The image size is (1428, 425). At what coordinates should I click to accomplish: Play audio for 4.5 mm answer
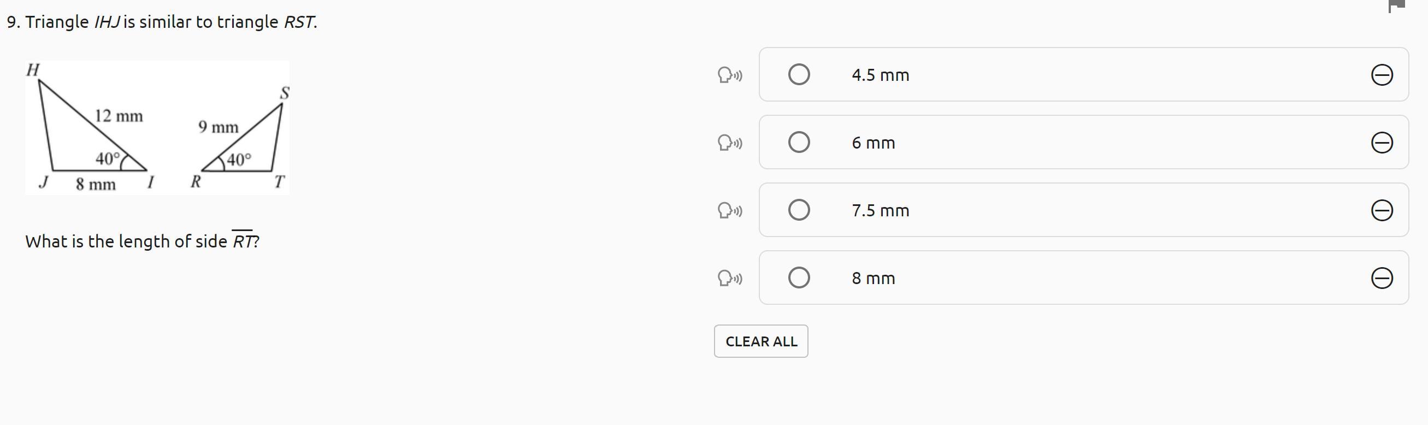pyautogui.click(x=729, y=75)
